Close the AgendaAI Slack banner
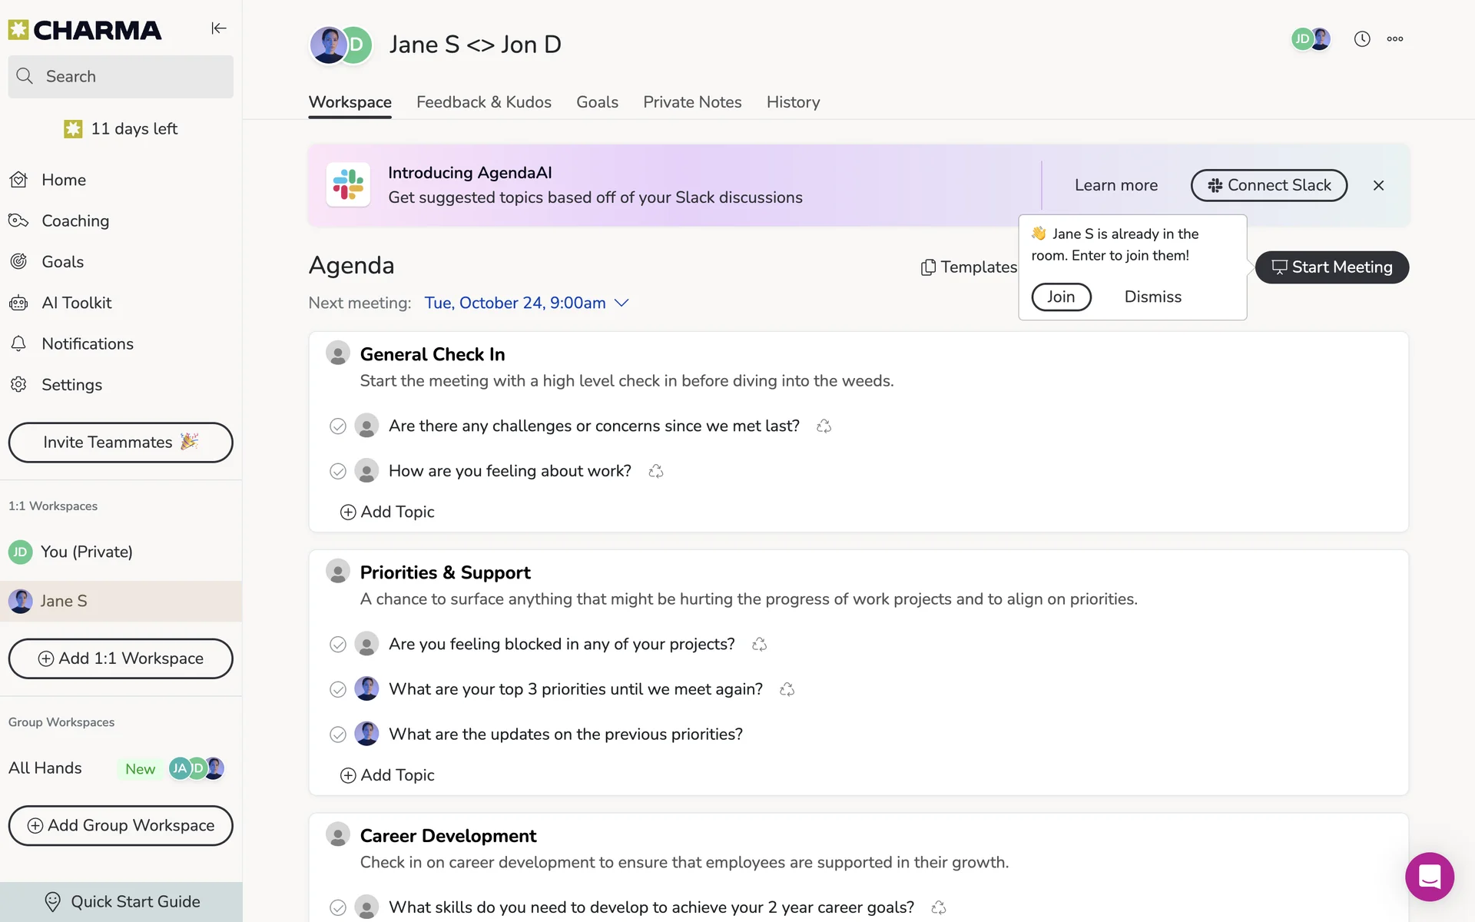 tap(1378, 185)
